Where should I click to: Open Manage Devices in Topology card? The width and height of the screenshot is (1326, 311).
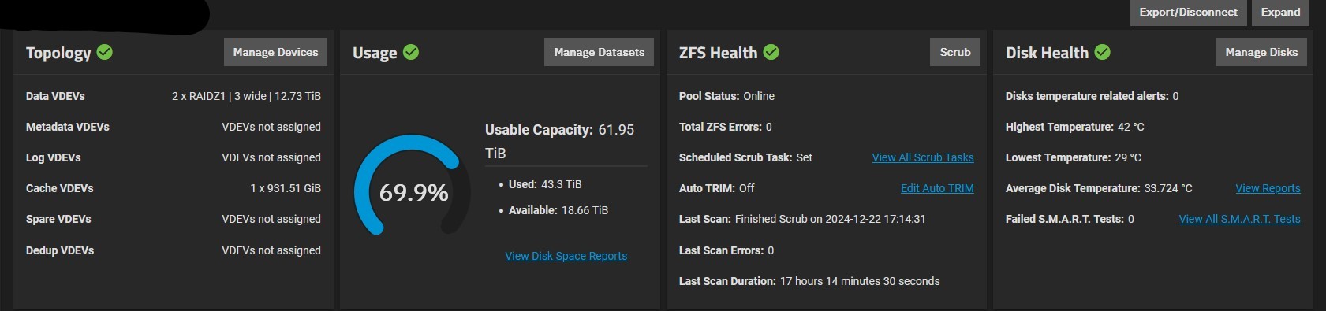[275, 52]
